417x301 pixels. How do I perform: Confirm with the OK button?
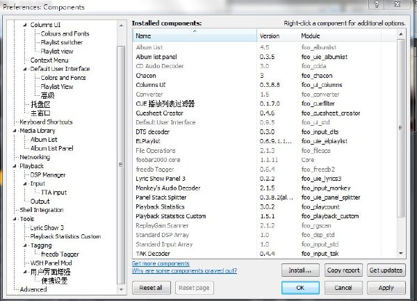point(300,288)
